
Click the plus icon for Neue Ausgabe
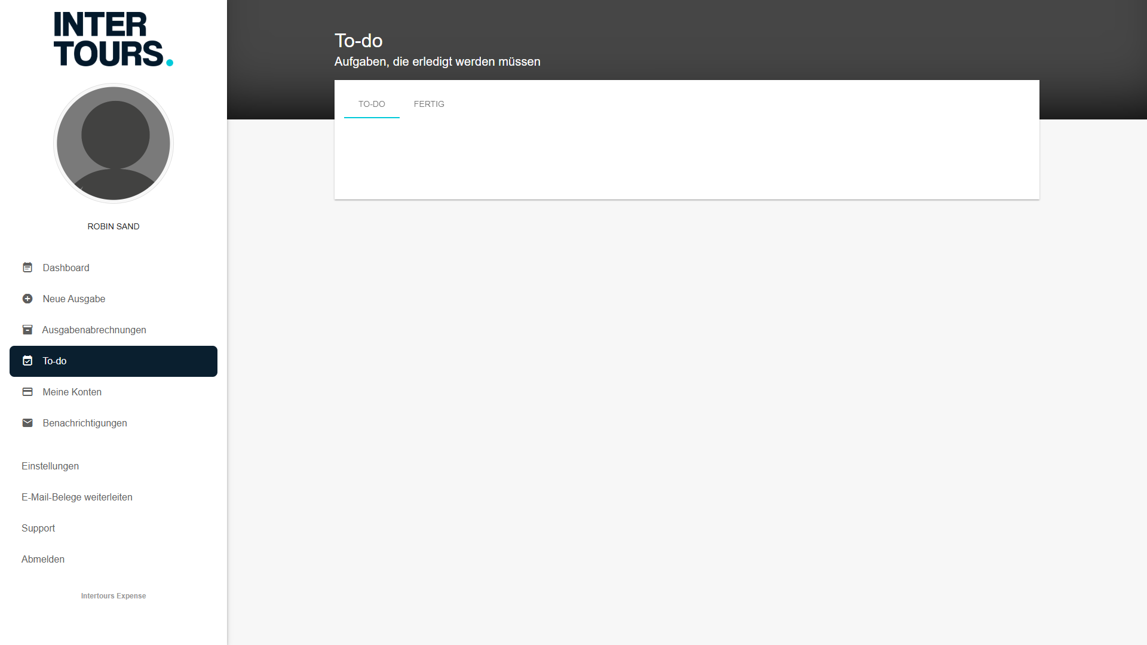(x=27, y=299)
